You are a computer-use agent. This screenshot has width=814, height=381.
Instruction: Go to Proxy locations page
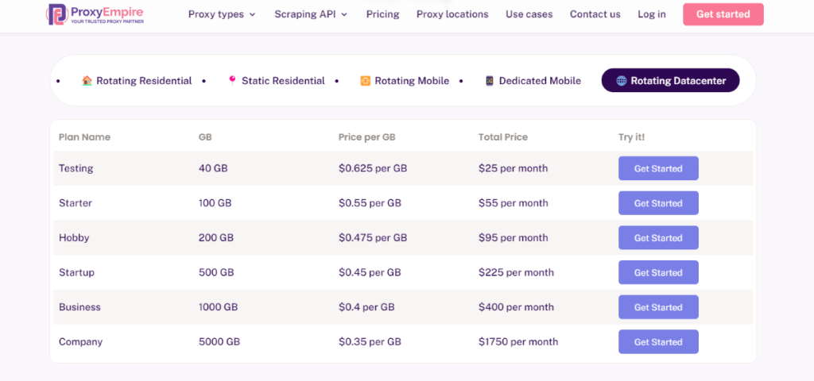tap(452, 14)
